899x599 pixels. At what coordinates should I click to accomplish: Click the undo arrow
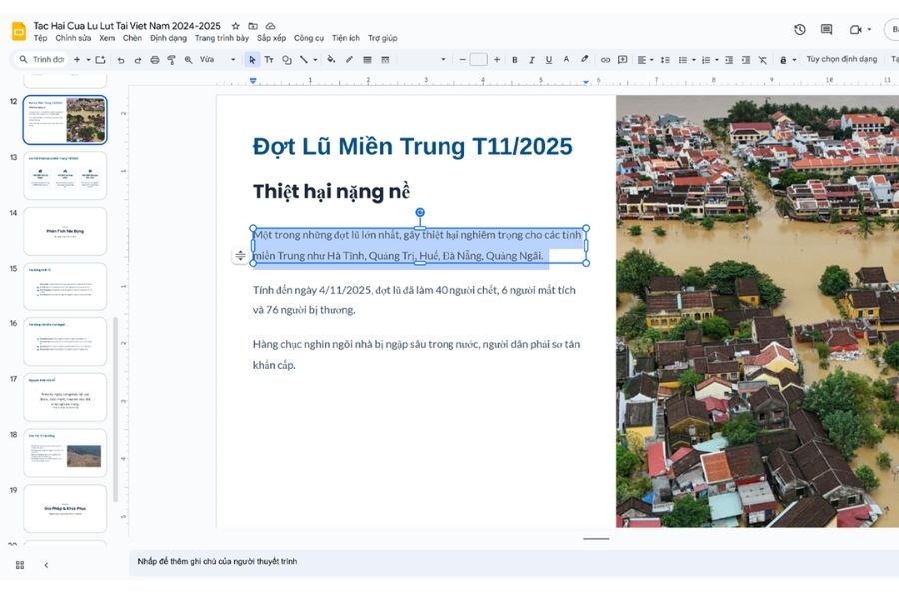pos(121,60)
